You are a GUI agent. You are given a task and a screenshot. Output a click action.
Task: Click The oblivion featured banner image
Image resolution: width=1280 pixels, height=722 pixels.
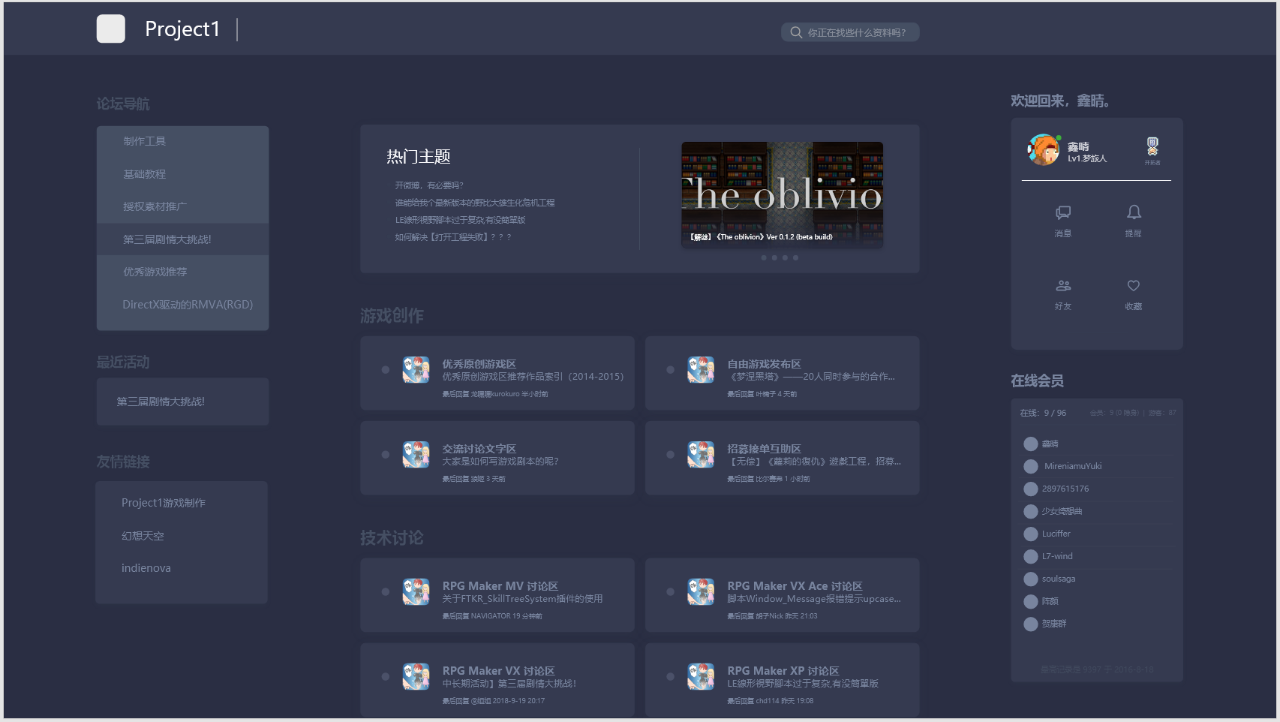point(782,194)
